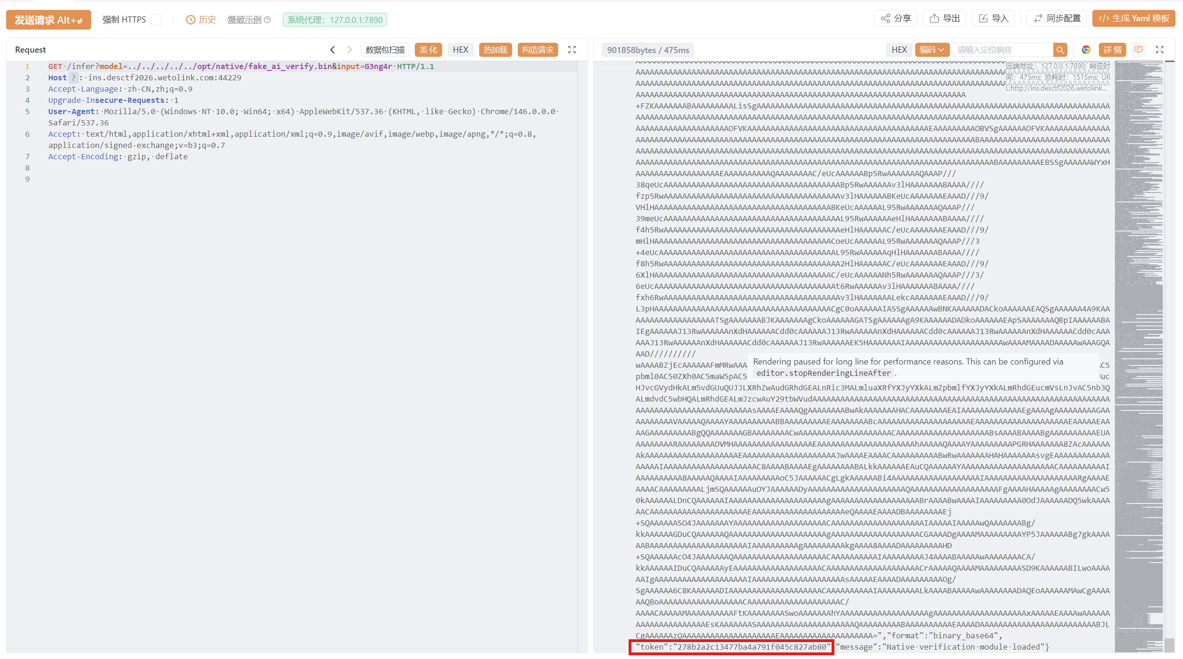Open the 编码 dropdown menu
Image resolution: width=1183 pixels, height=659 pixels.
pyautogui.click(x=932, y=50)
